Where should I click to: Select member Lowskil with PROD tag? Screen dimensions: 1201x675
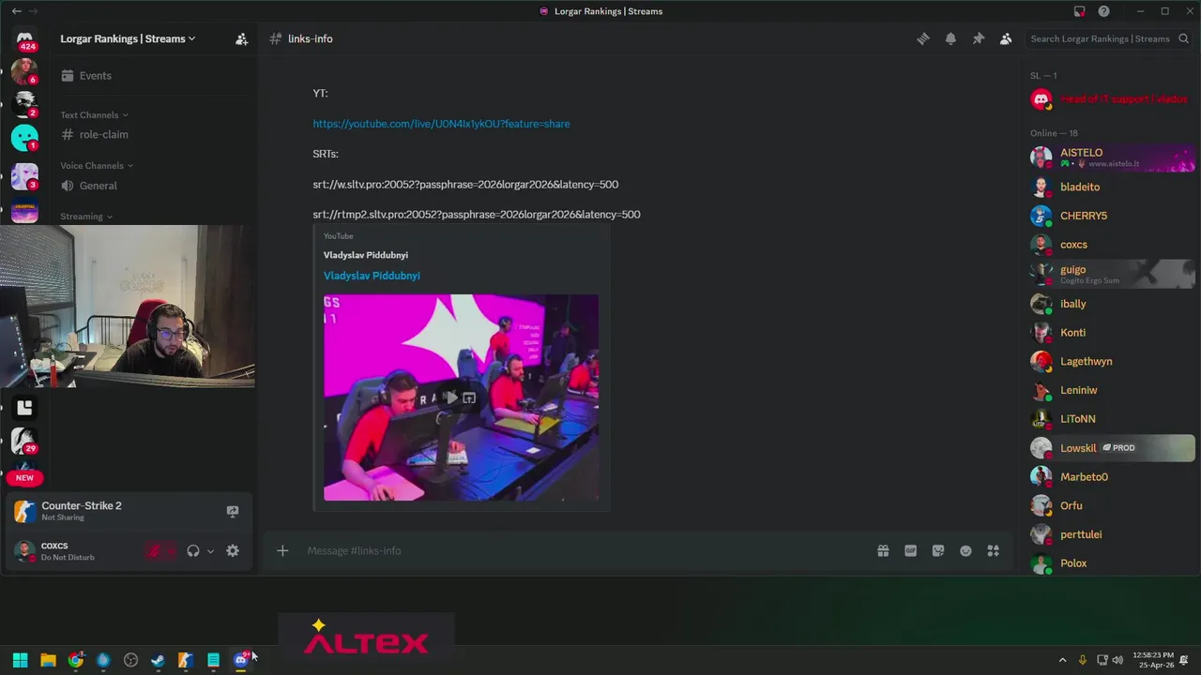point(1112,448)
